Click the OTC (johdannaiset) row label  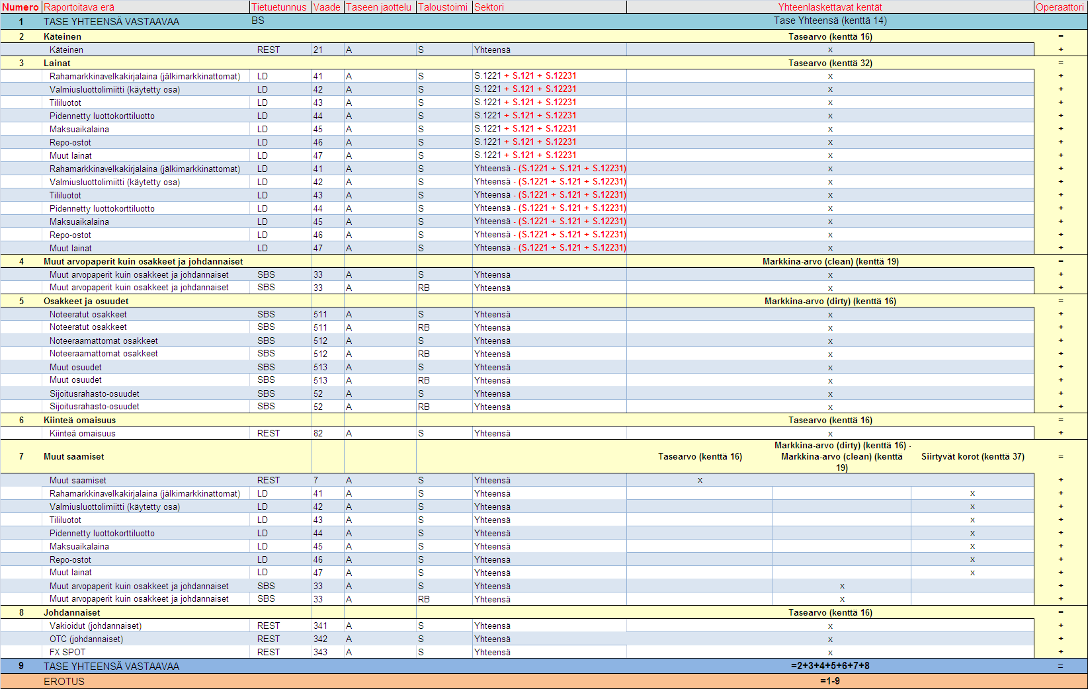click(x=86, y=639)
